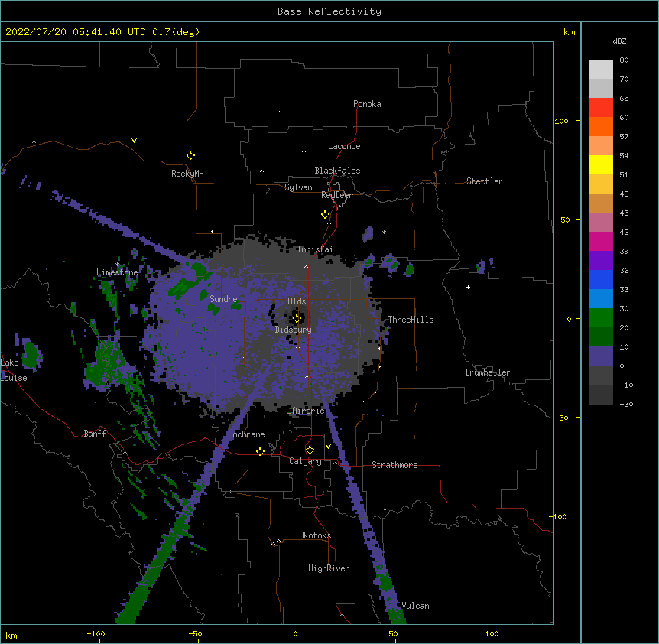Click the Innisfail label
Image resolution: width=659 pixels, height=644 pixels.
317,249
